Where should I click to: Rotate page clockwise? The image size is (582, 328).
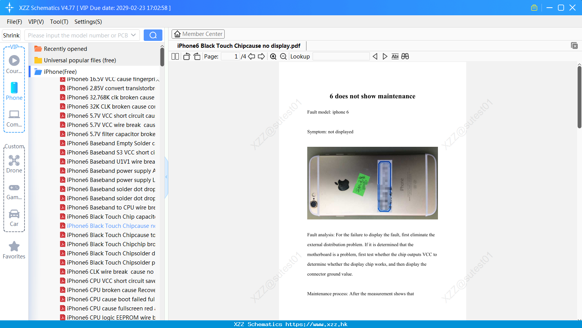[197, 57]
